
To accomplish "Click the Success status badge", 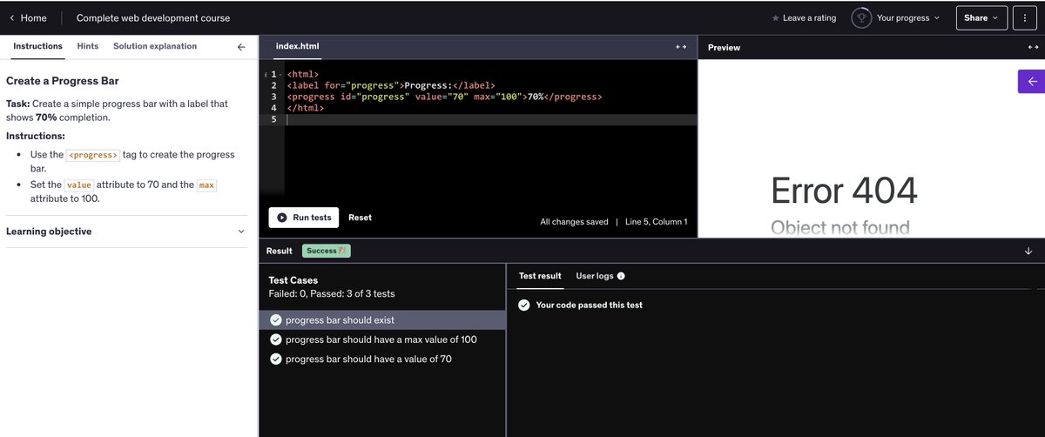I will [327, 251].
